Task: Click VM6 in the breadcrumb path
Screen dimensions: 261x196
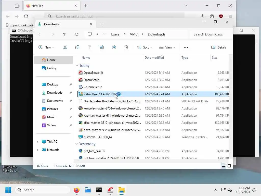Action: click(x=134, y=34)
